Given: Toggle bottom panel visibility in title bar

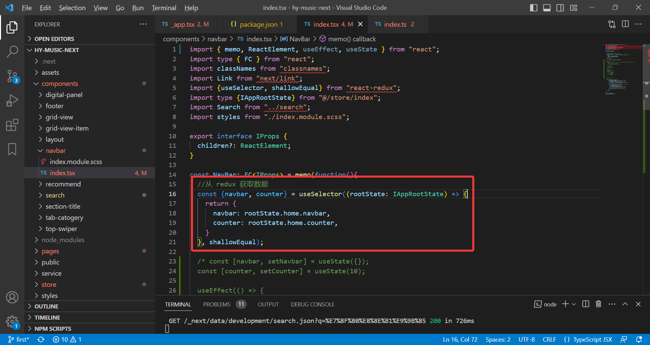Looking at the screenshot, I should [547, 8].
